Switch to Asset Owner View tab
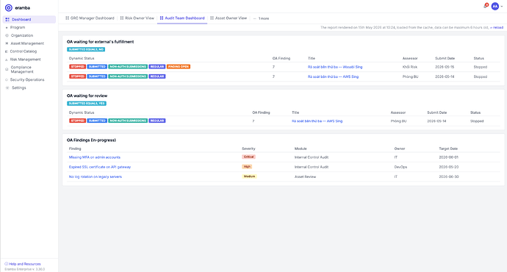The height and width of the screenshot is (272, 507). pos(229,18)
